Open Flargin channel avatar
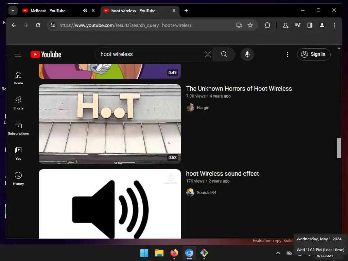This screenshot has width=348, height=261. click(190, 108)
